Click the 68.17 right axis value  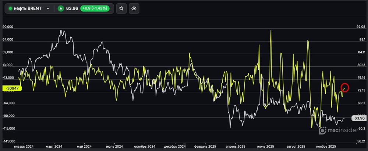(361, 103)
